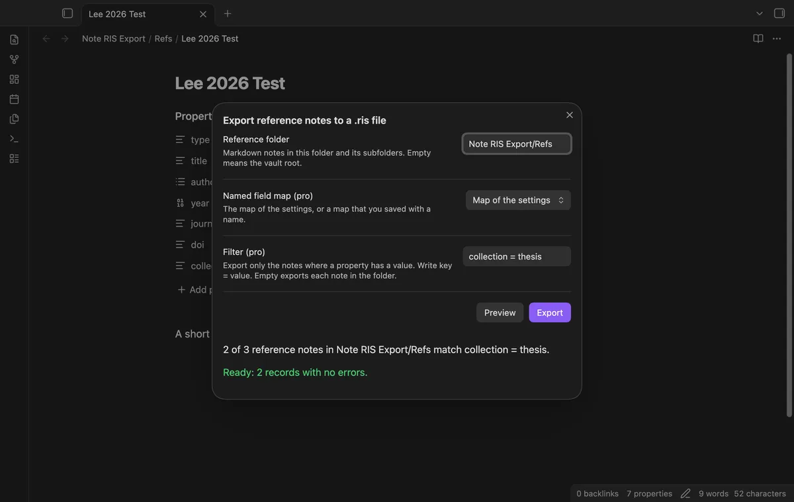Toggle the left sidebar icon

tap(67, 13)
